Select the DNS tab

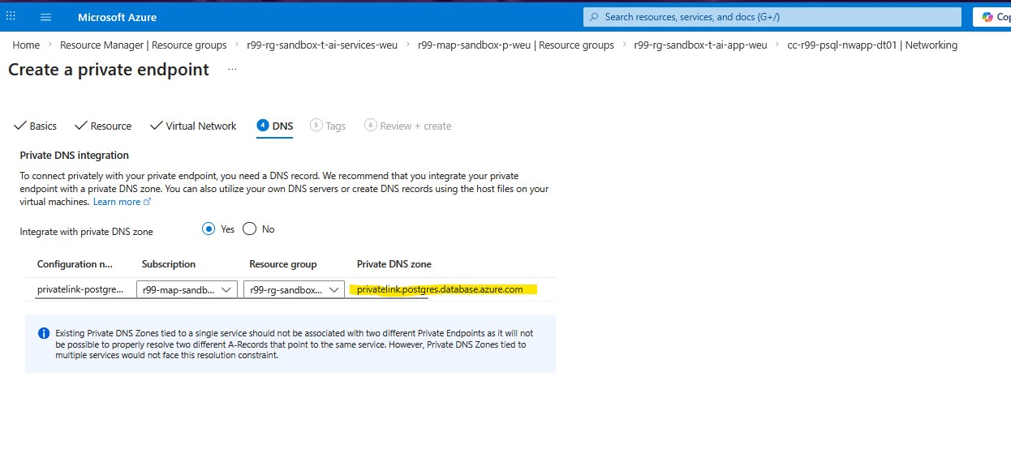tap(275, 126)
